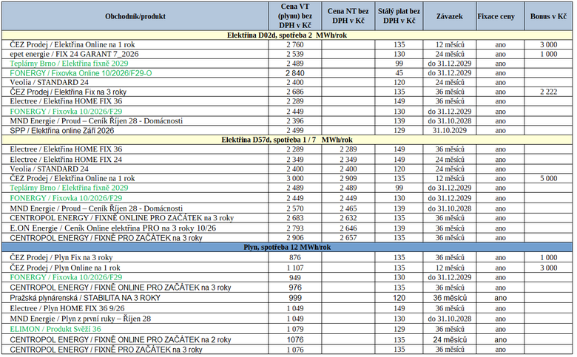
Task: Click the Stálý plat value '45'
Action: [x=399, y=73]
